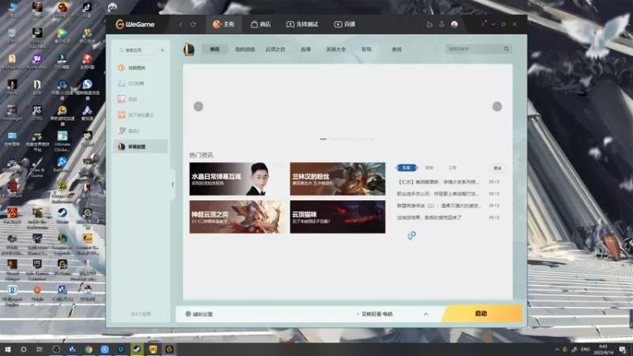This screenshot has width=633, height=356.
Task: Select 英雄联盟 in the sidebar
Action: pos(140,146)
